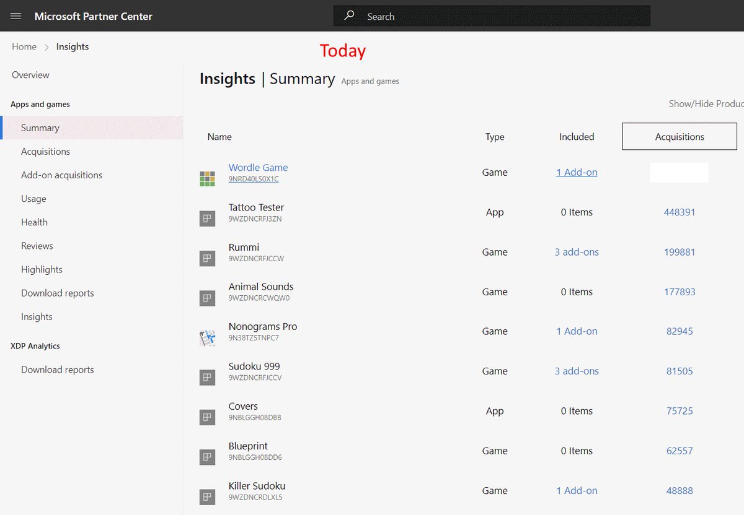Focus the Search input field
744x515 pixels.
pyautogui.click(x=492, y=16)
